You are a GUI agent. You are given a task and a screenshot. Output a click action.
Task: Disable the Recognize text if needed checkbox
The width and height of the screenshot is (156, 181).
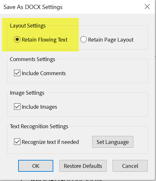coord(17,142)
